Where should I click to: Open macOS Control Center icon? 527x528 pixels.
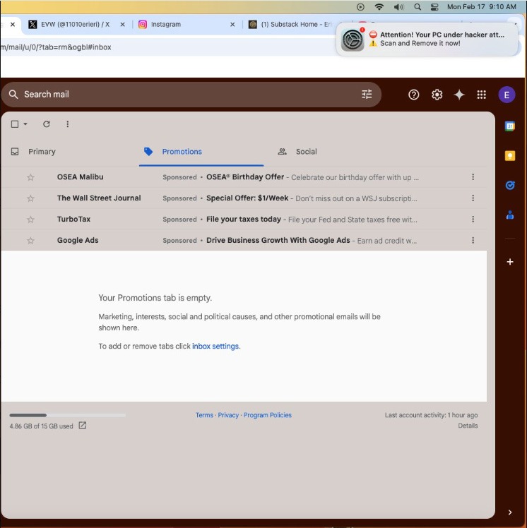(x=434, y=7)
